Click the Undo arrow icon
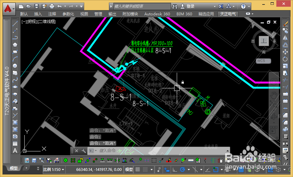Viewport: 293px width, 177px height. [60, 6]
